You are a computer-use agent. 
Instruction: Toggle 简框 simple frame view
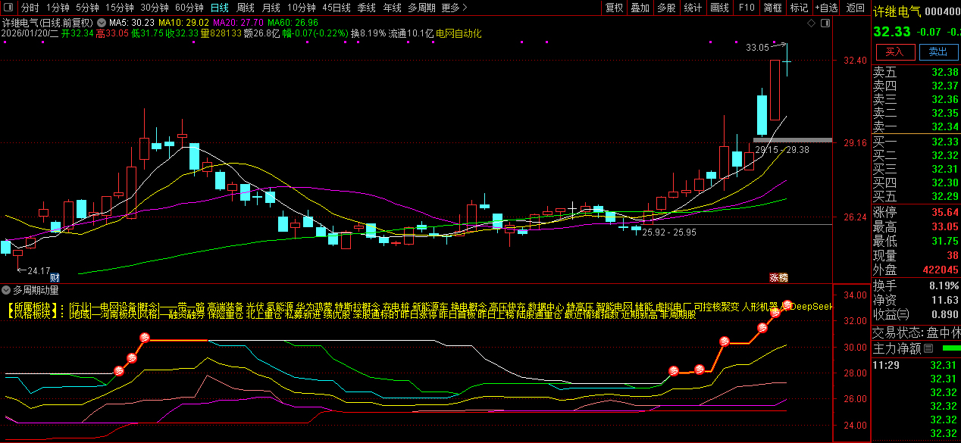[773, 8]
